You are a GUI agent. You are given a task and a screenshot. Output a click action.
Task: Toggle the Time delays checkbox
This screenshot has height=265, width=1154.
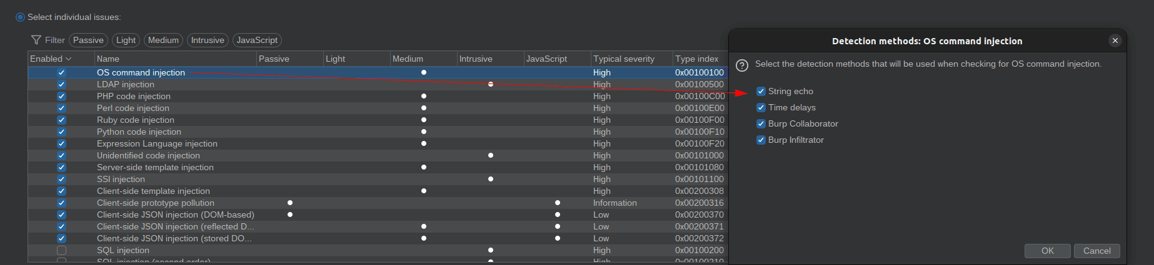(761, 107)
